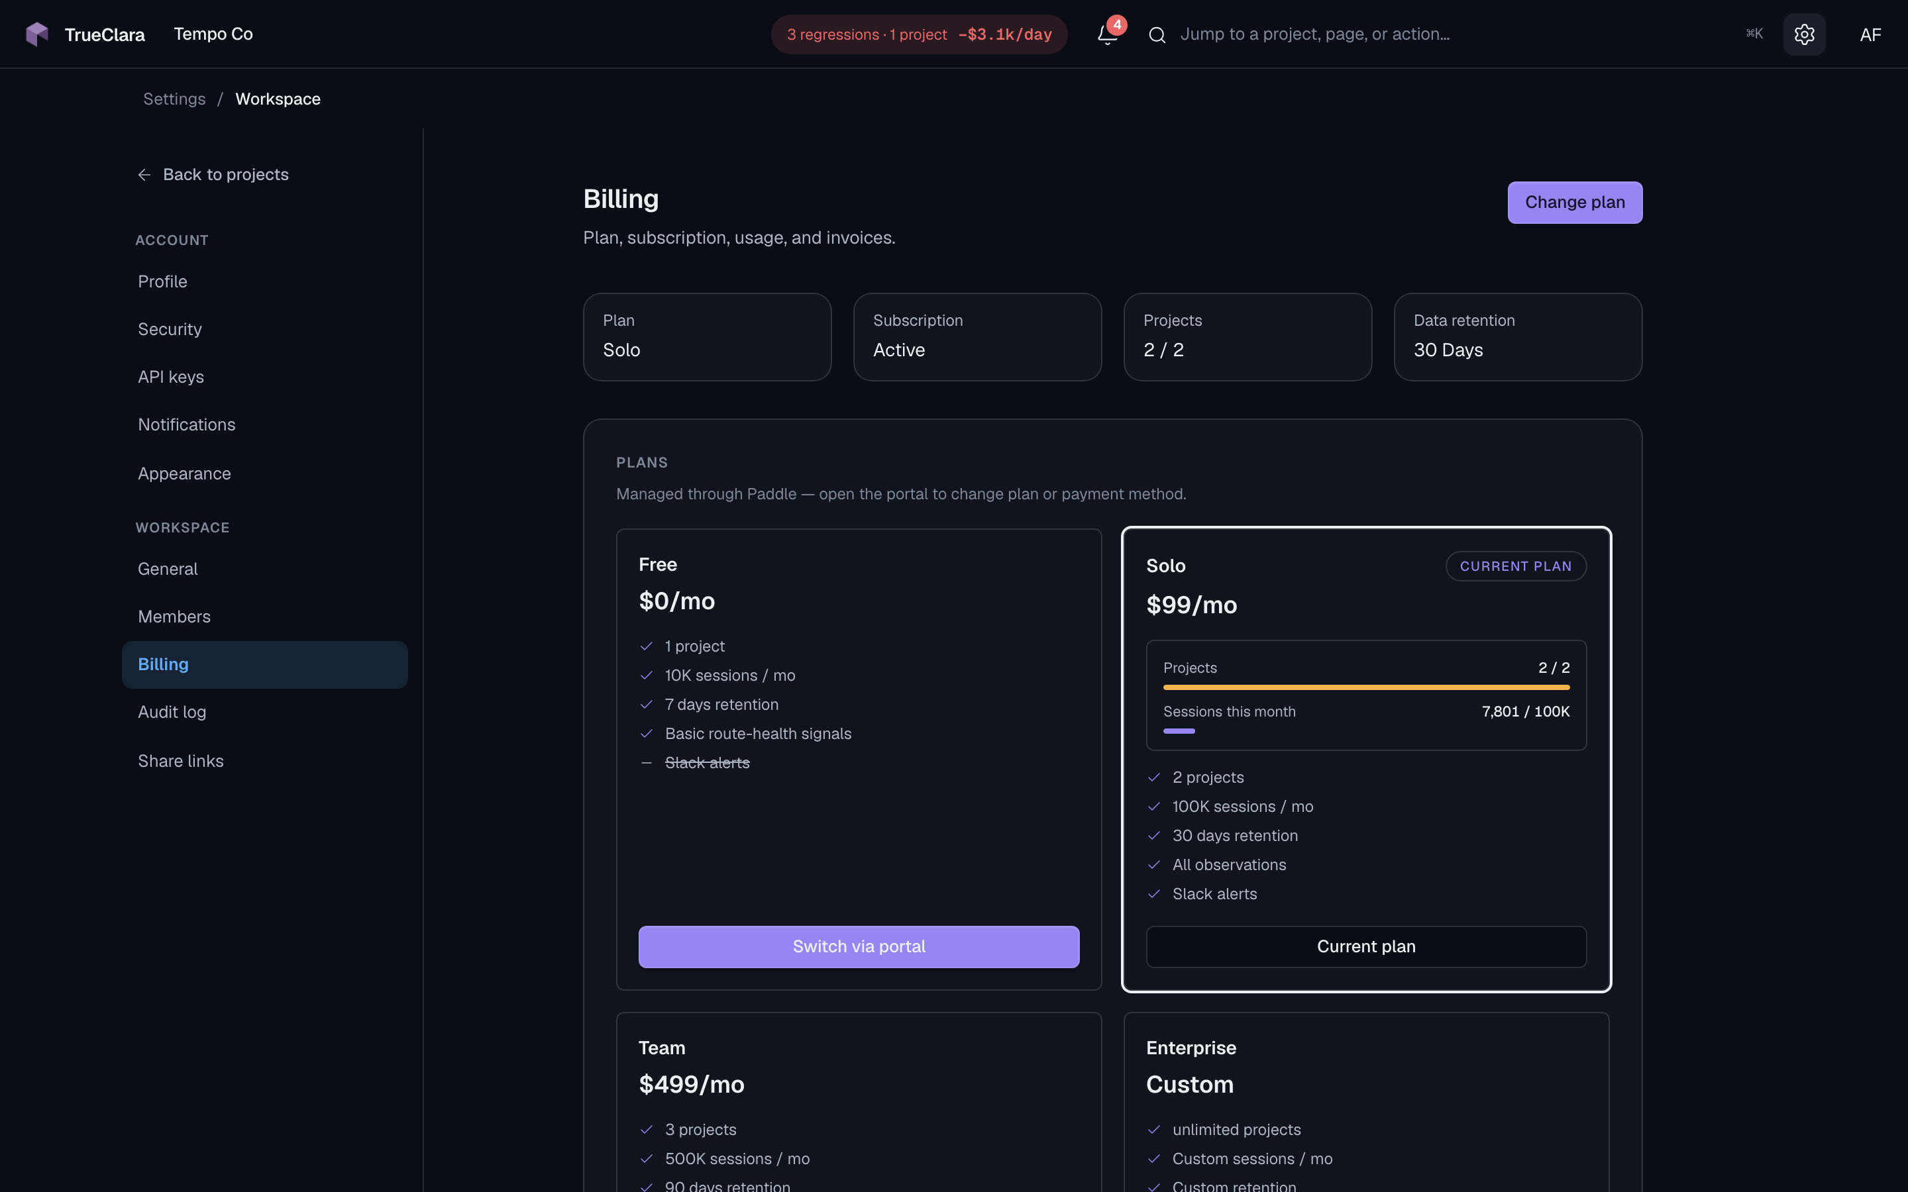Click the 7,801 / 100K sessions value
1908x1192 pixels.
(1526, 712)
